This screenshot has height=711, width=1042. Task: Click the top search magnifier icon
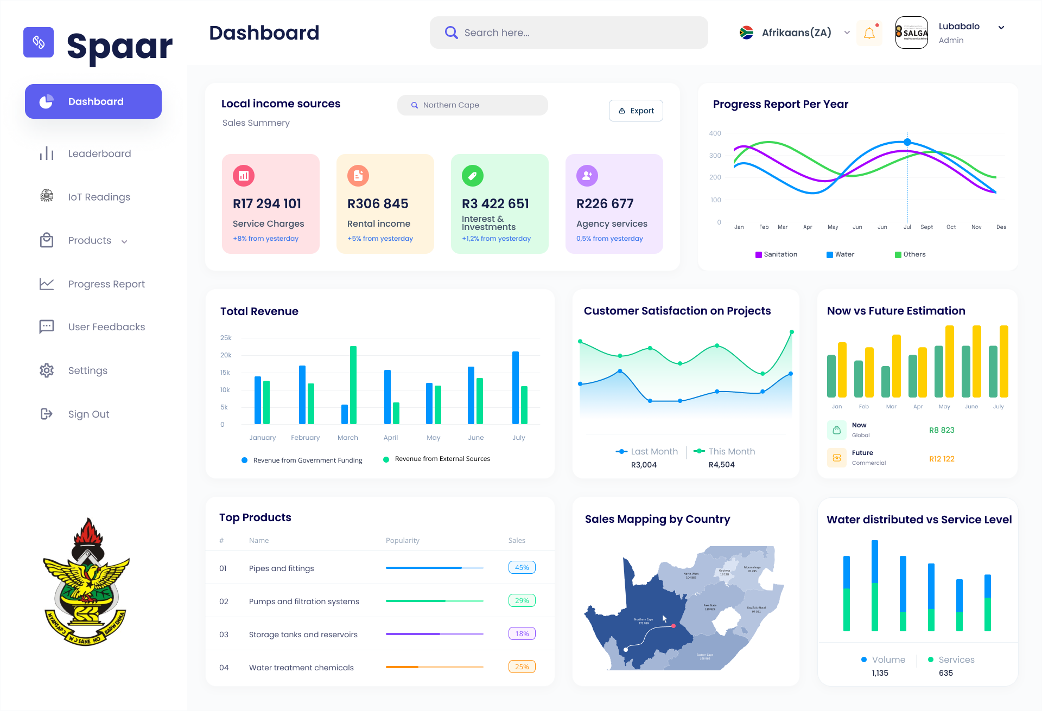coord(451,33)
